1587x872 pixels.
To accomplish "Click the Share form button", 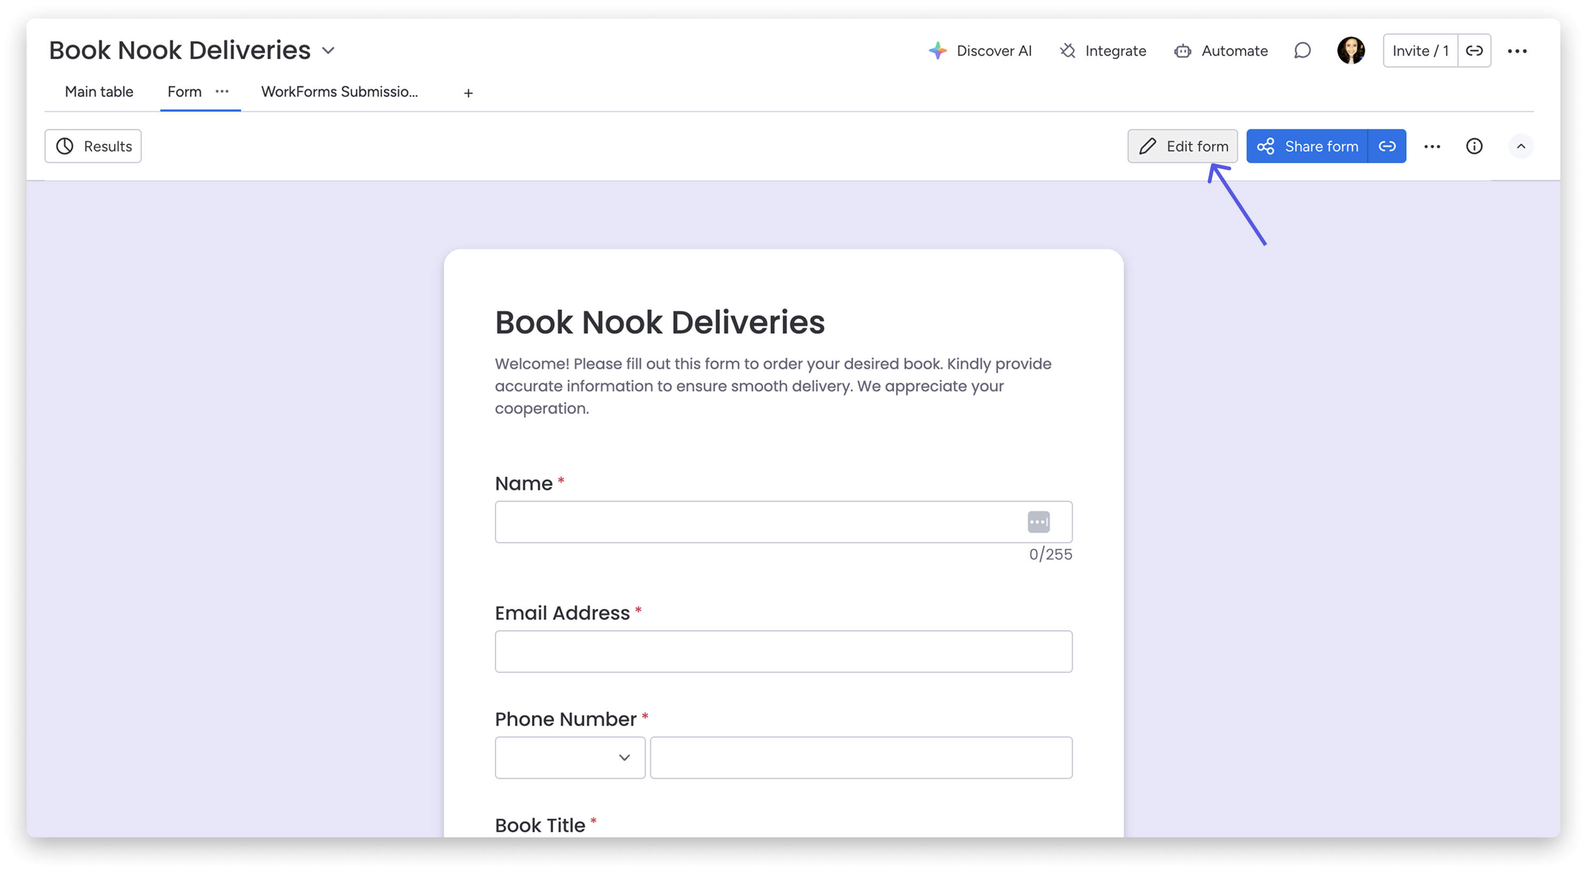I will pyautogui.click(x=1321, y=146).
